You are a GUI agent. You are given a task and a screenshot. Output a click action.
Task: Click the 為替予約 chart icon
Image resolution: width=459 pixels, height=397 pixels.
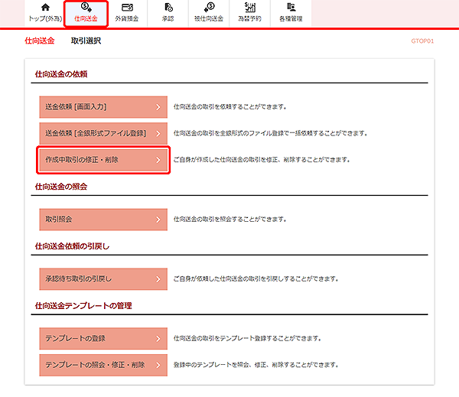[x=250, y=8]
